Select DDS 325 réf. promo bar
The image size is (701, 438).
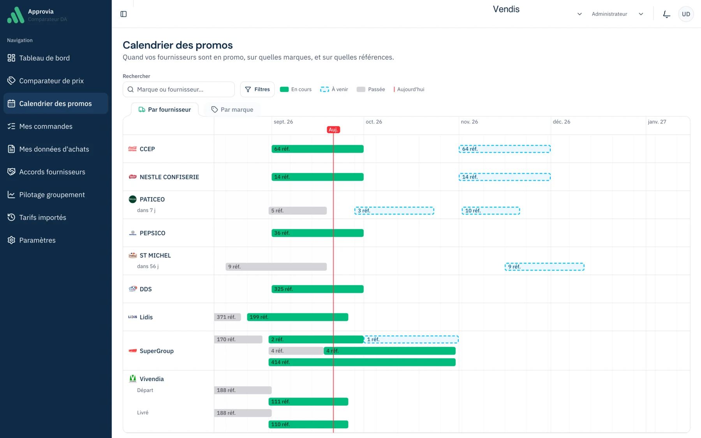point(317,289)
